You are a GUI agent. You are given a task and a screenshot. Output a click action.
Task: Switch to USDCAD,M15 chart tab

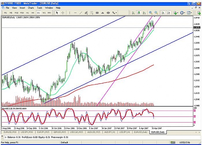(x=76, y=132)
